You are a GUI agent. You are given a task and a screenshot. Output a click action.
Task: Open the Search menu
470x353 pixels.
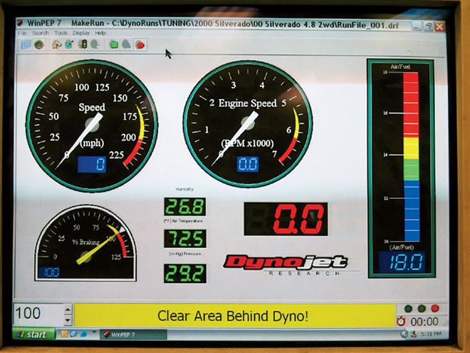tap(40, 33)
